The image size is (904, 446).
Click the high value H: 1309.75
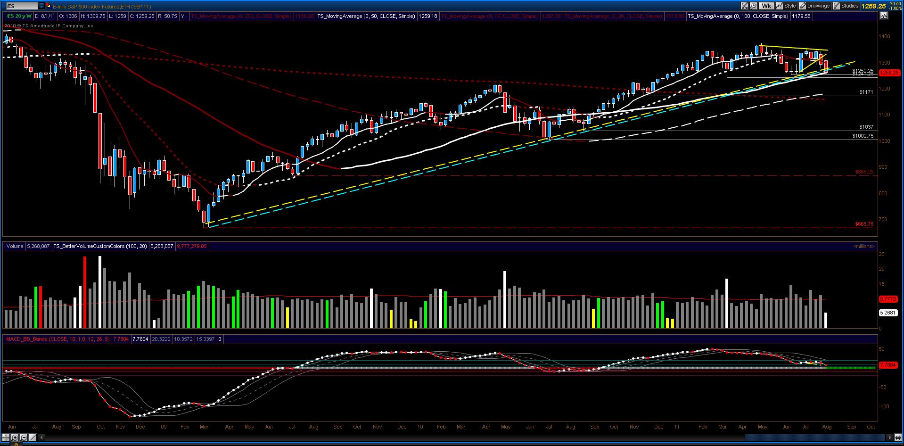(x=93, y=16)
